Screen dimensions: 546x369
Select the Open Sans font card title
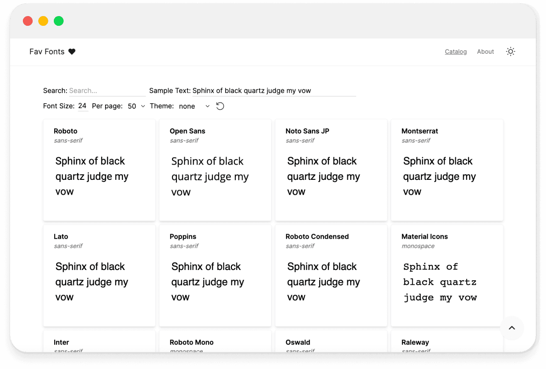(x=187, y=131)
